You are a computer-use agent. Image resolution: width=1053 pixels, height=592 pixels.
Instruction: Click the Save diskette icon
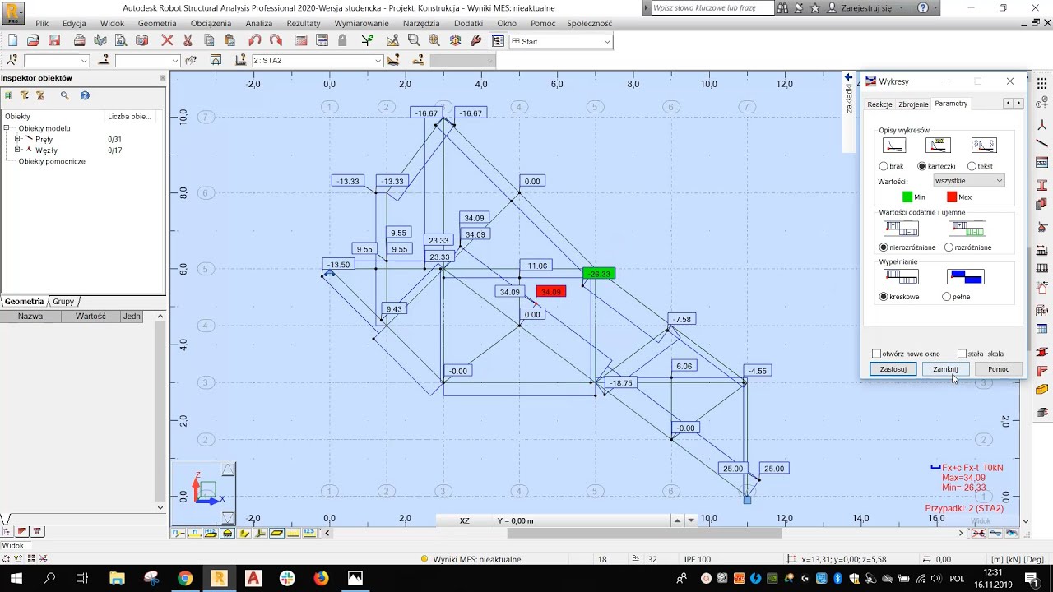coord(54,40)
